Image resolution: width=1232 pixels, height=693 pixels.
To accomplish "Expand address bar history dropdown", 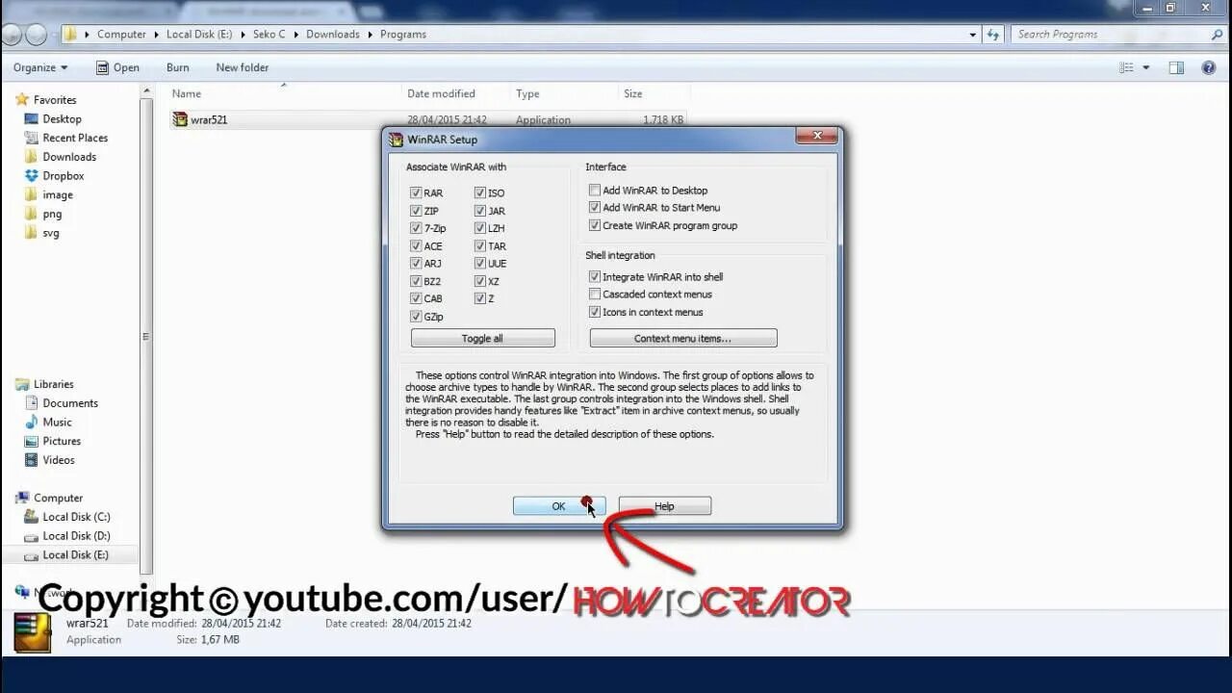I will (973, 34).
